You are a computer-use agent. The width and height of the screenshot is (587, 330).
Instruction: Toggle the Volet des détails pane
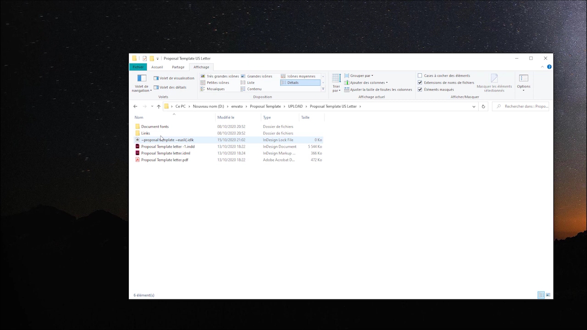click(x=170, y=87)
